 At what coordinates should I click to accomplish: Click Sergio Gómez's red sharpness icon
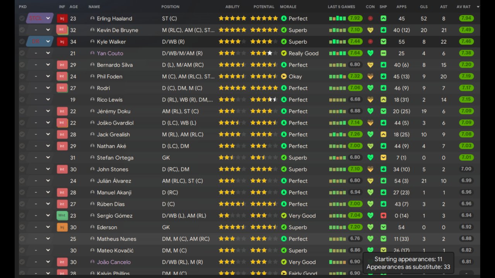point(383,215)
